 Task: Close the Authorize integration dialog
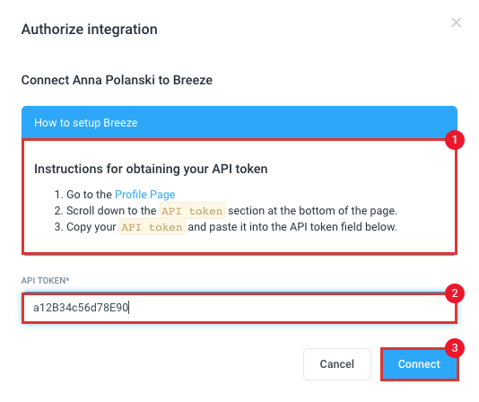point(456,22)
